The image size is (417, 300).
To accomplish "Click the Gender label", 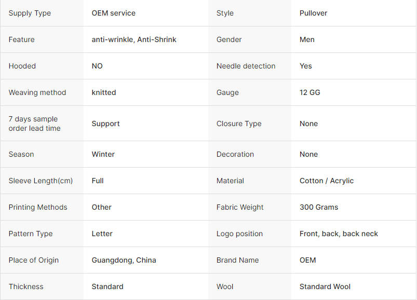I will [229, 39].
